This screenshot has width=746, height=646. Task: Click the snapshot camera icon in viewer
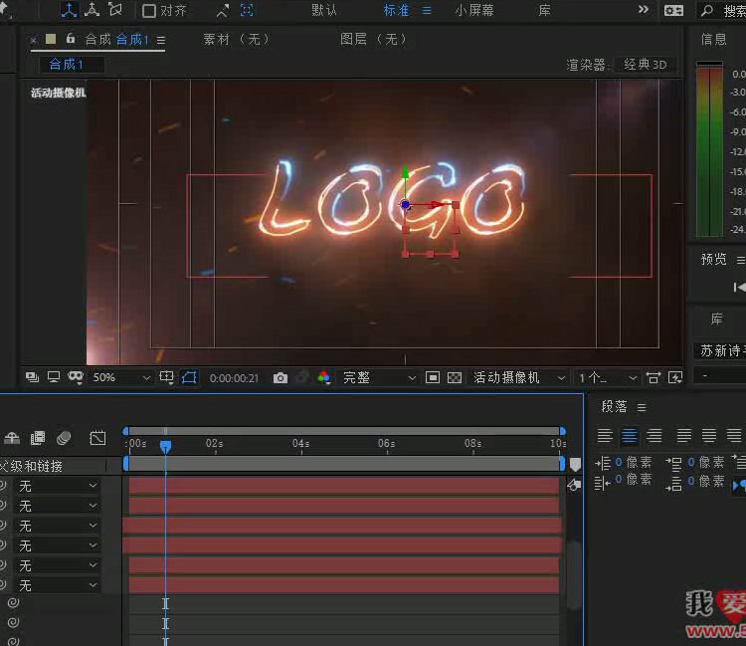[x=280, y=378]
